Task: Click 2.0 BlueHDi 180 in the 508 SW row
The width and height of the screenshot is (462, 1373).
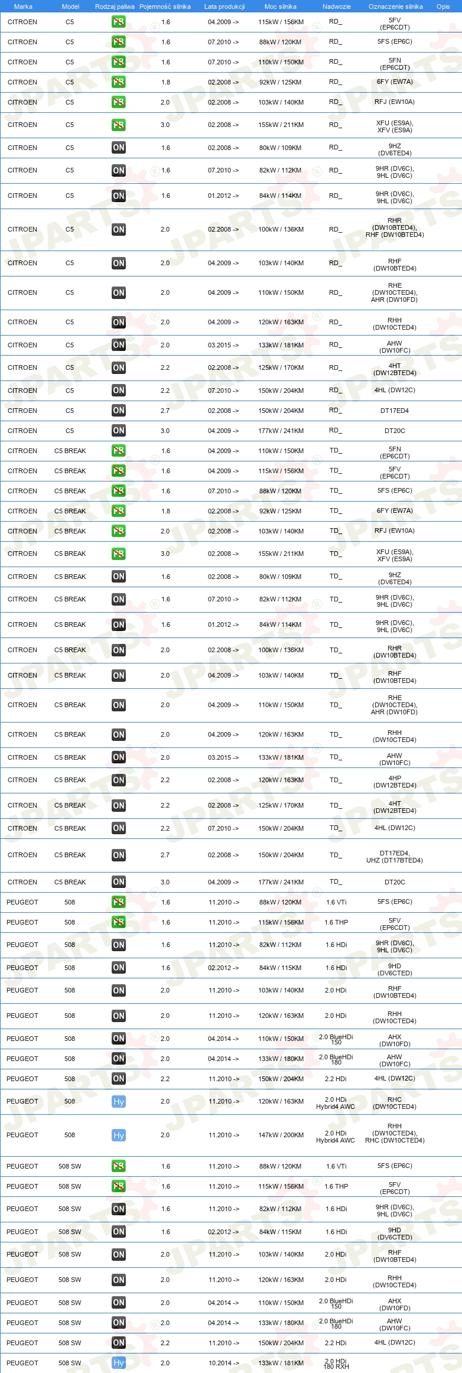Action: (336, 1323)
